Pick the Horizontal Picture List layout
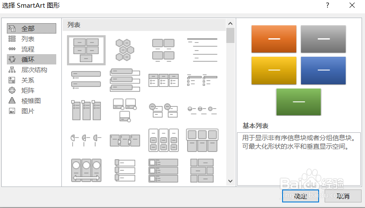The height and width of the screenshot is (208, 365). point(202,140)
